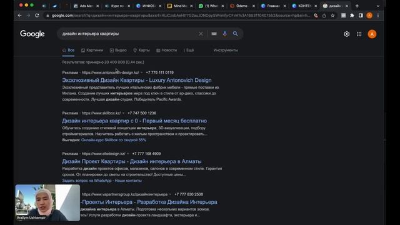
Task: Click the magnifier search button
Action: pyautogui.click(x=235, y=34)
